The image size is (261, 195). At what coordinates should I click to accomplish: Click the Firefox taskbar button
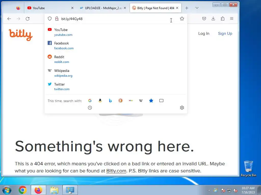pyautogui.click(x=38, y=190)
